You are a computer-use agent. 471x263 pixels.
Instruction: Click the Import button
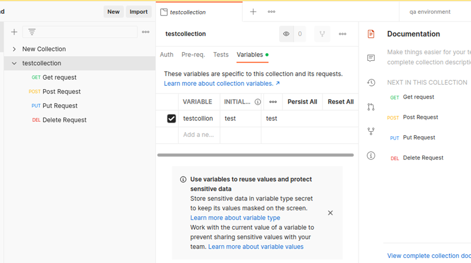click(x=139, y=12)
